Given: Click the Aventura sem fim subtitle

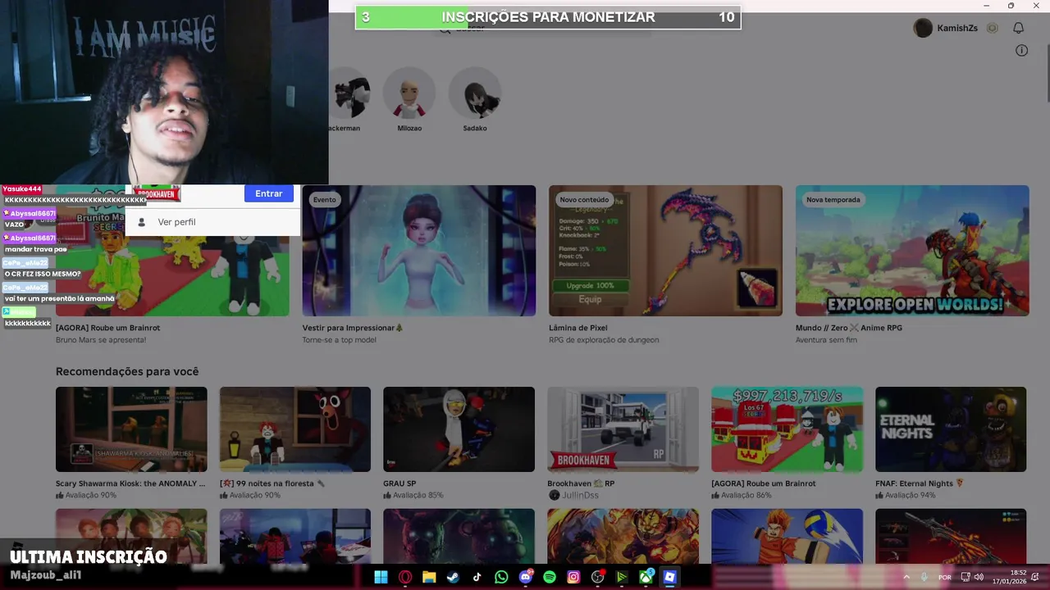Looking at the screenshot, I should [826, 340].
